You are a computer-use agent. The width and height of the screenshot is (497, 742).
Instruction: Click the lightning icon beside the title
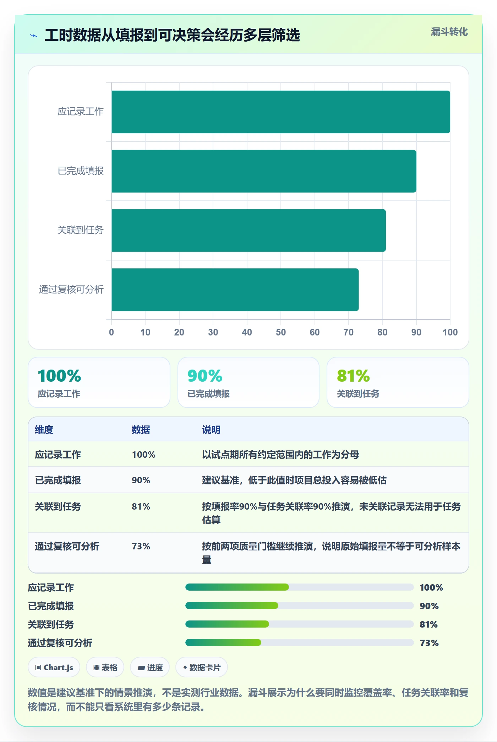(x=34, y=36)
